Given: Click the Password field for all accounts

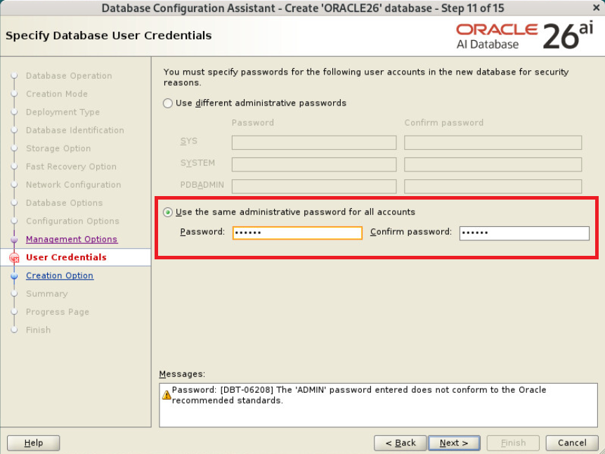Looking at the screenshot, I should (x=297, y=233).
